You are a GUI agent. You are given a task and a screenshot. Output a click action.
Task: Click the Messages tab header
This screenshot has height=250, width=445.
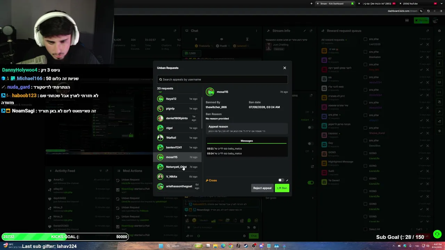click(x=246, y=141)
